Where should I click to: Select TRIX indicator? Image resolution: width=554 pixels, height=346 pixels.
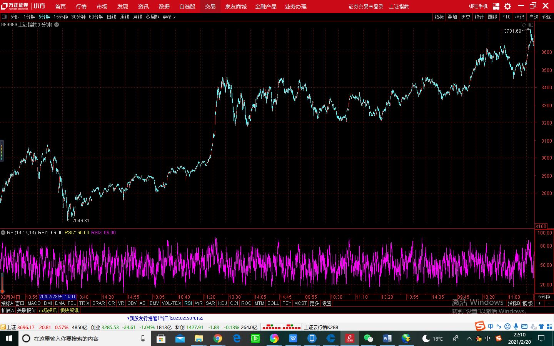point(84,303)
